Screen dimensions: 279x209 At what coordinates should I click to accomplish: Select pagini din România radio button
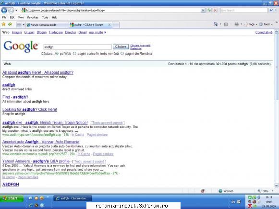pos(122,54)
